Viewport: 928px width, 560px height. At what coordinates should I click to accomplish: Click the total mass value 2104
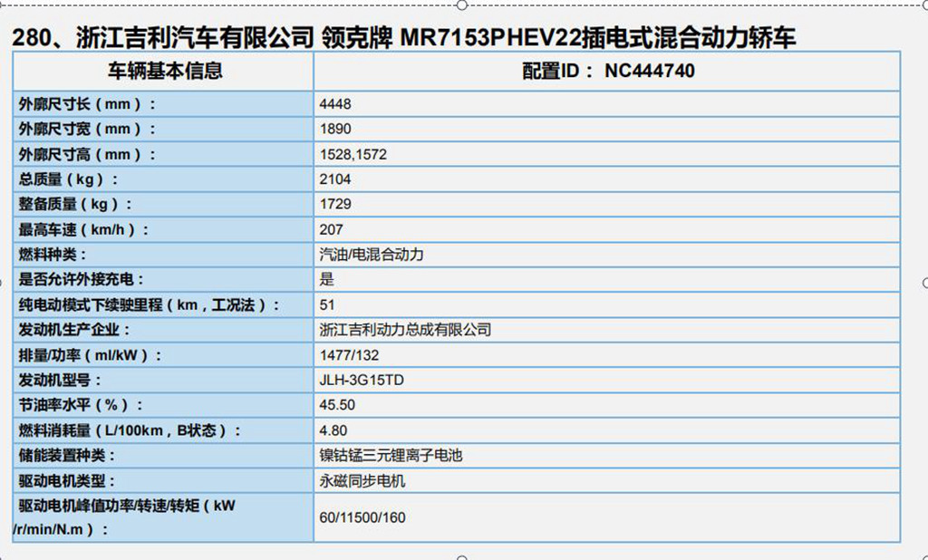335,179
